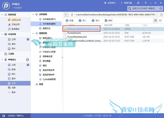The width and height of the screenshot is (164, 118).
Task: Open 应用信任 shield option
Action: pos(110,3)
